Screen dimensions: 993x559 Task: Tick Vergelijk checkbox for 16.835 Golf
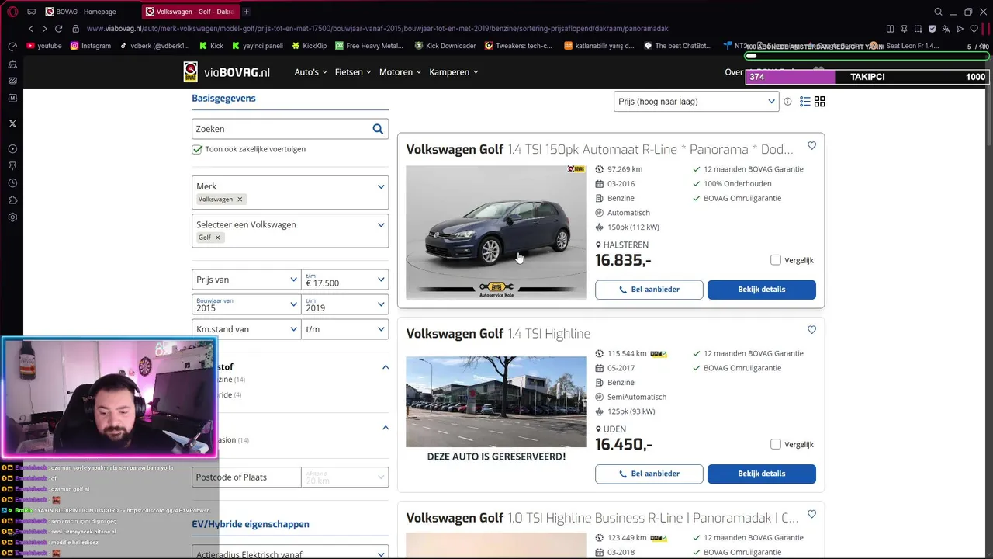point(776,260)
